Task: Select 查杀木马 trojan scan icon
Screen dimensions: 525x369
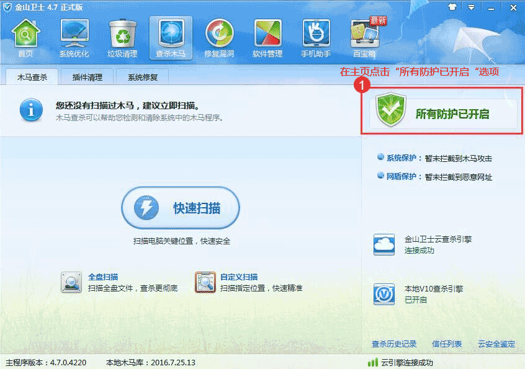Action: click(x=171, y=38)
